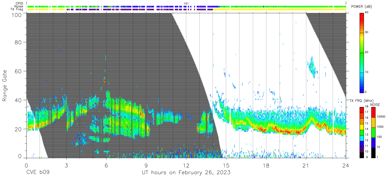Click the TX FRQ (MHz) legend title

click(x=361, y=100)
